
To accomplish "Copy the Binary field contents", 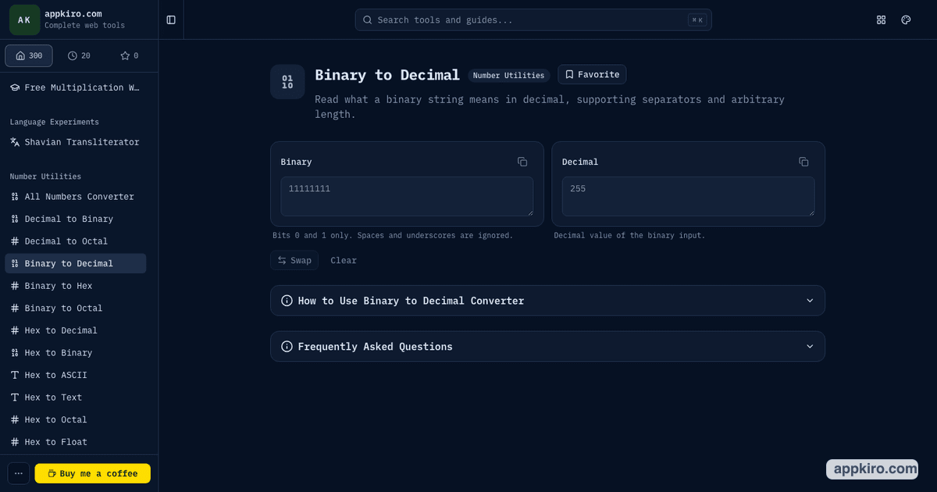I will [522, 162].
